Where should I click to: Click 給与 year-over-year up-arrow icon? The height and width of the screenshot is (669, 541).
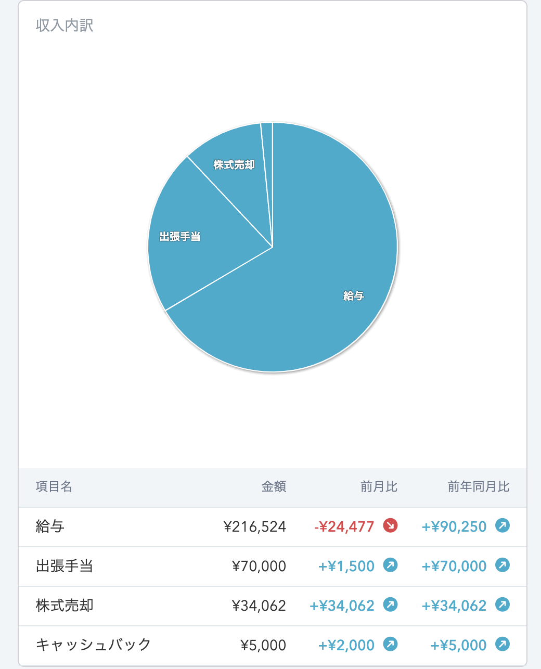tap(503, 526)
